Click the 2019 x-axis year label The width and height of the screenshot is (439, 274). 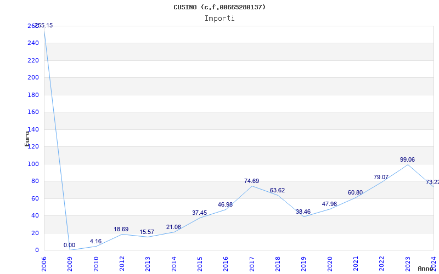point(304,264)
